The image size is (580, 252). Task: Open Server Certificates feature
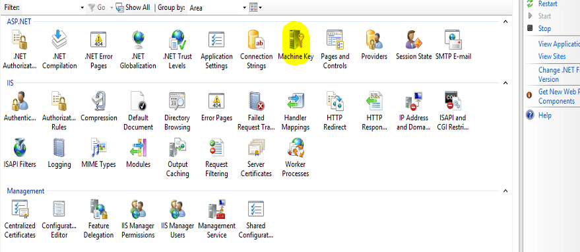[x=256, y=158]
